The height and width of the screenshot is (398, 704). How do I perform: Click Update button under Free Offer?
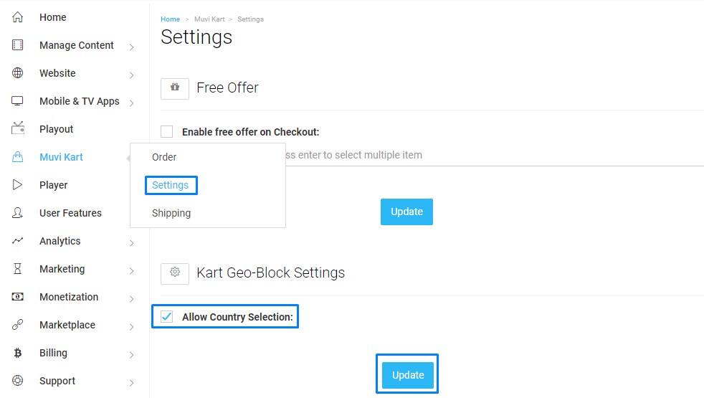point(406,212)
